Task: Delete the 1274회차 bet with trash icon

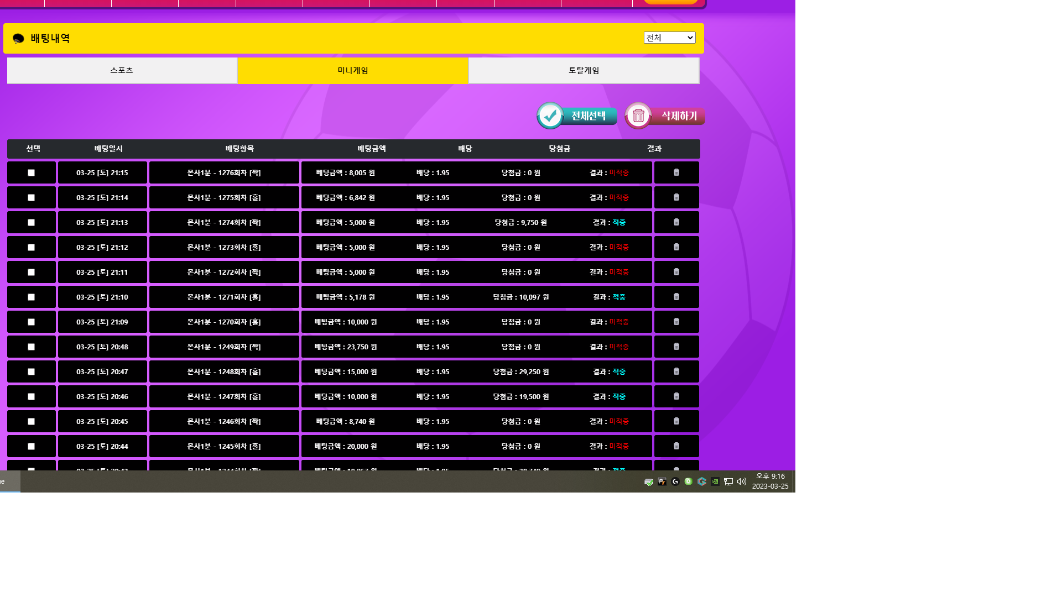Action: pyautogui.click(x=676, y=222)
